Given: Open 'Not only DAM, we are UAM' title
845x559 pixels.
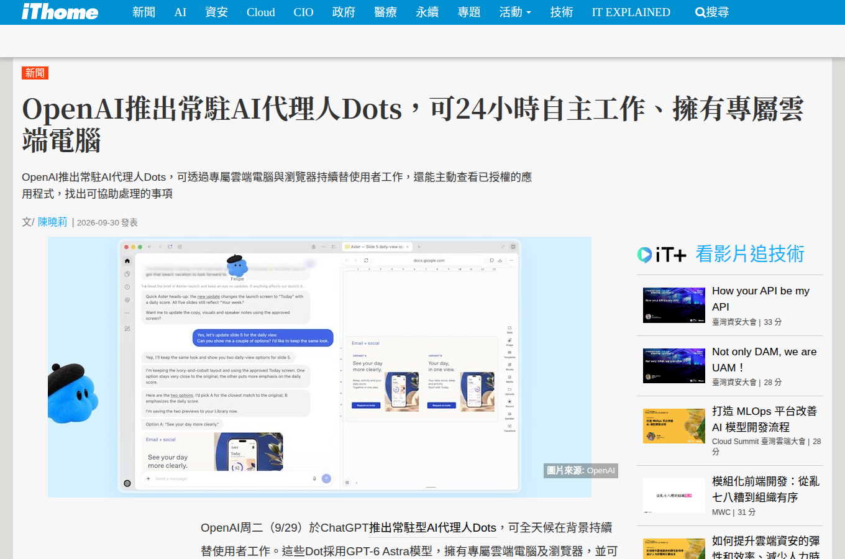Looking at the screenshot, I should pos(764,360).
